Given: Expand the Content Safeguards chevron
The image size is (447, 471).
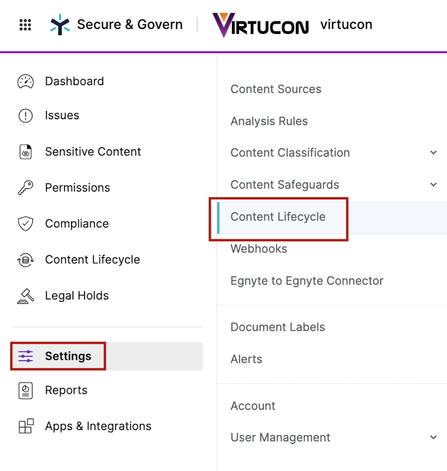Looking at the screenshot, I should (x=433, y=185).
